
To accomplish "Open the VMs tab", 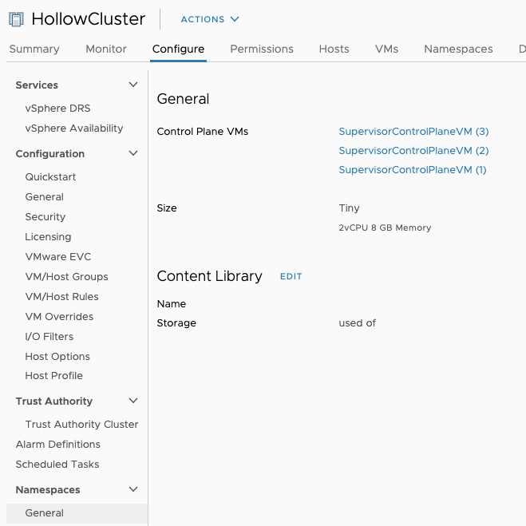I will pyautogui.click(x=386, y=49).
